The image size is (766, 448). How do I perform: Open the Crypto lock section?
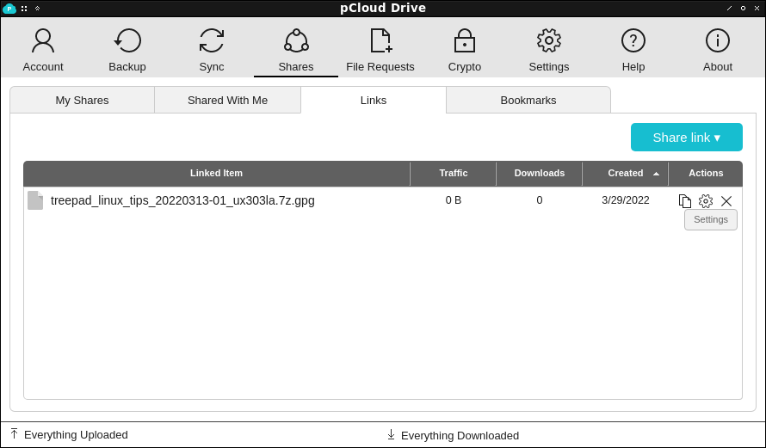[x=465, y=50]
